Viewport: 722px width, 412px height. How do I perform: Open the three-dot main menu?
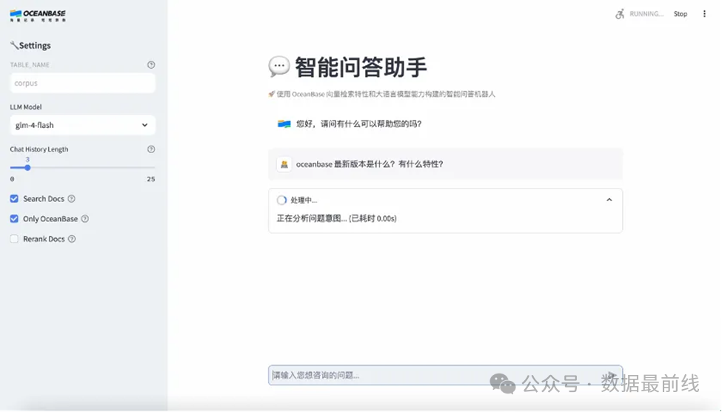point(704,14)
